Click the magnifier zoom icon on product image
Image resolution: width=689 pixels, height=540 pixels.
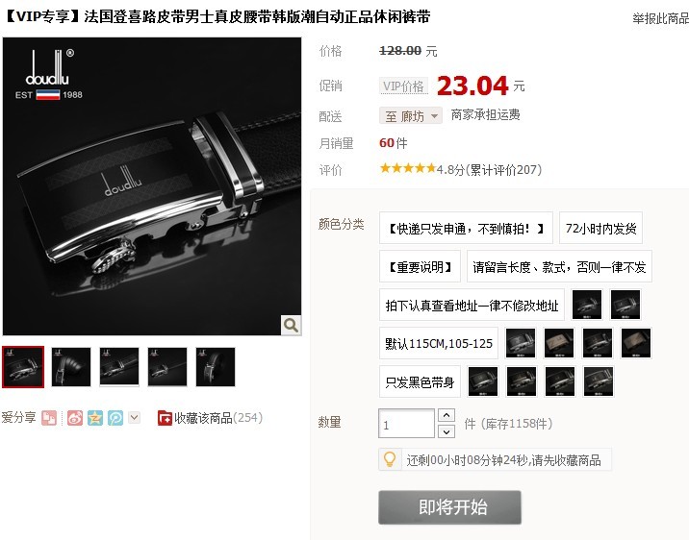pyautogui.click(x=291, y=325)
